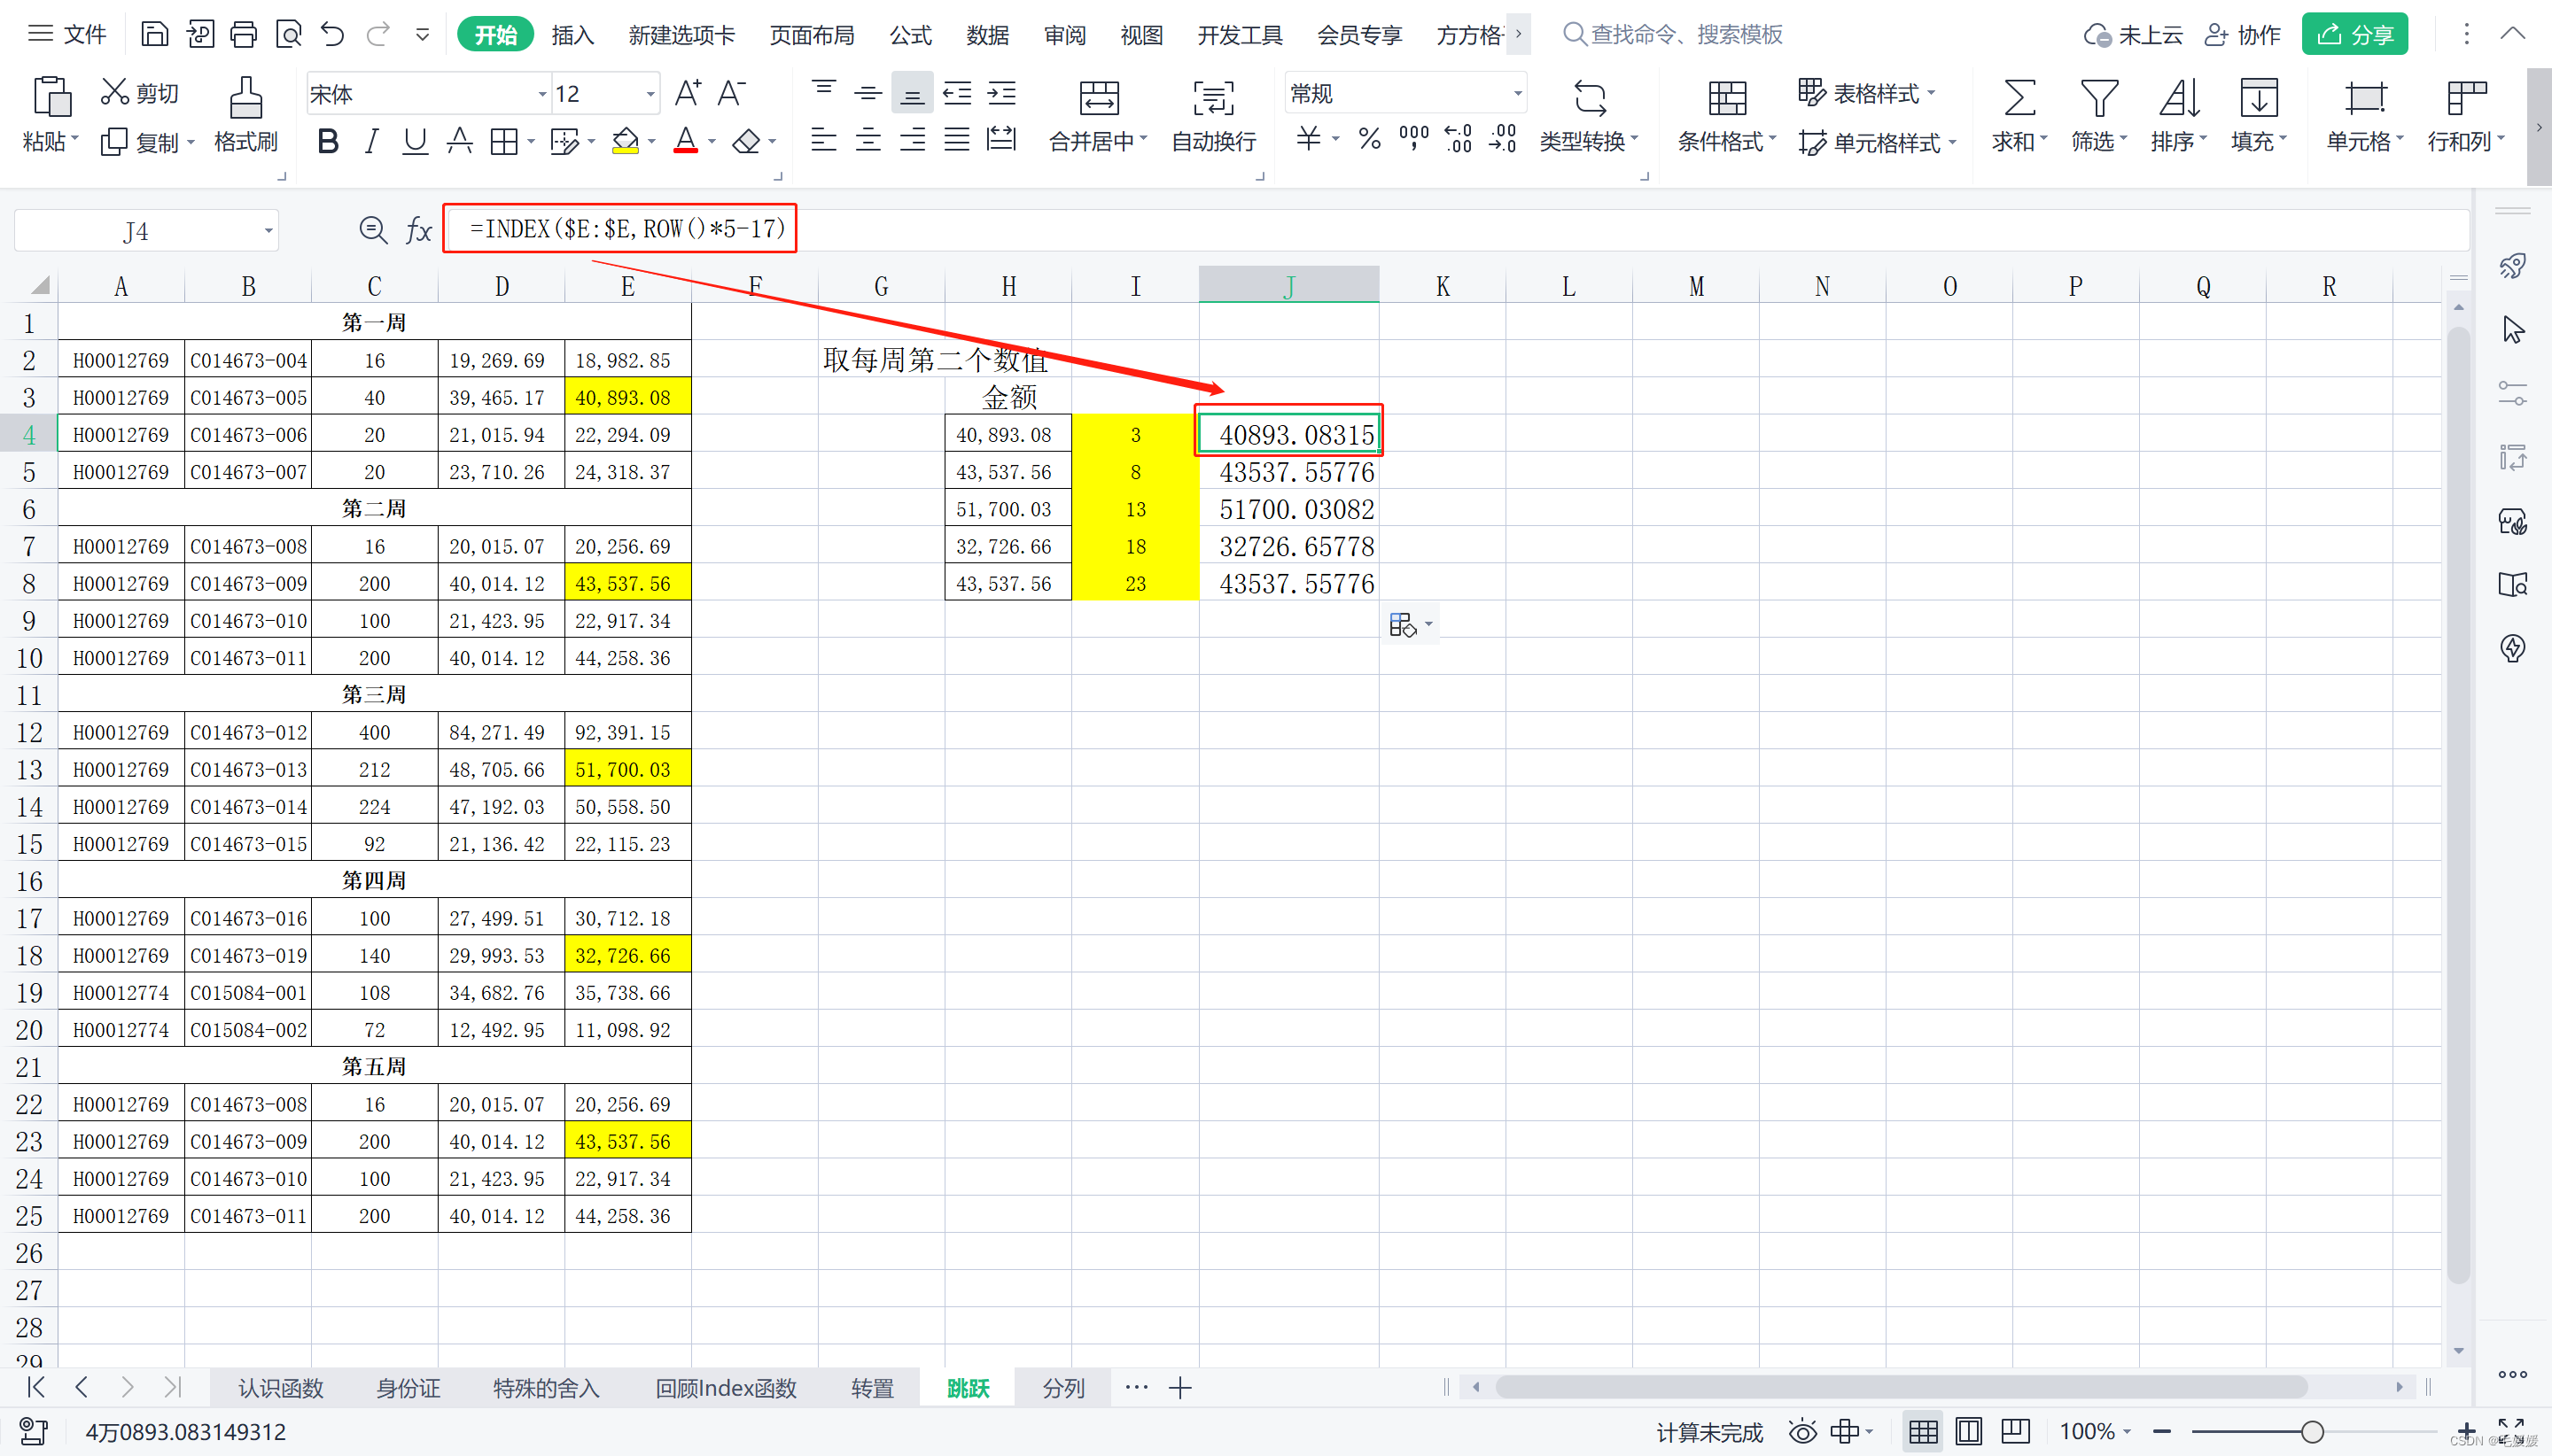Switch to the 数据 (Data) tab

pos(987,35)
